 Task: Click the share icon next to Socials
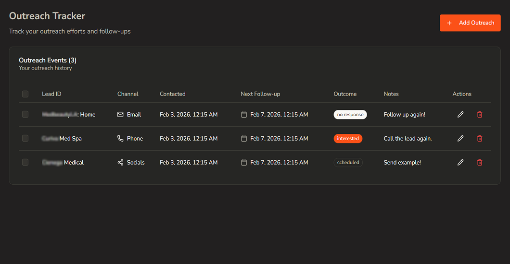click(120, 162)
